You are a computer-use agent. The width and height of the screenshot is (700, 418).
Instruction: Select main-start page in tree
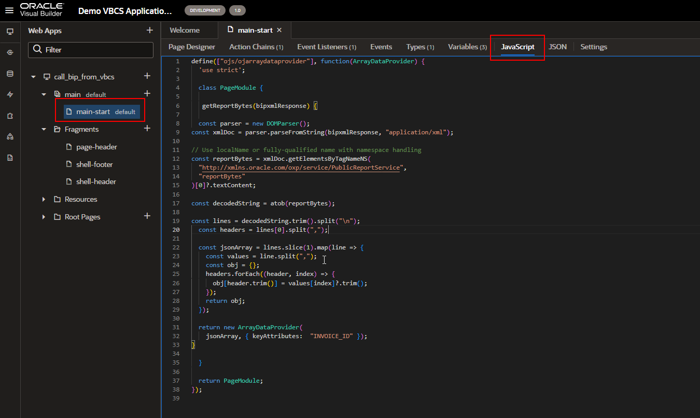(101, 112)
